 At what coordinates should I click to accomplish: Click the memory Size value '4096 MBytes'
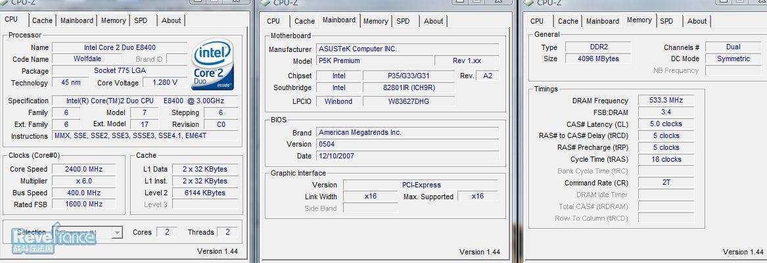(597, 59)
